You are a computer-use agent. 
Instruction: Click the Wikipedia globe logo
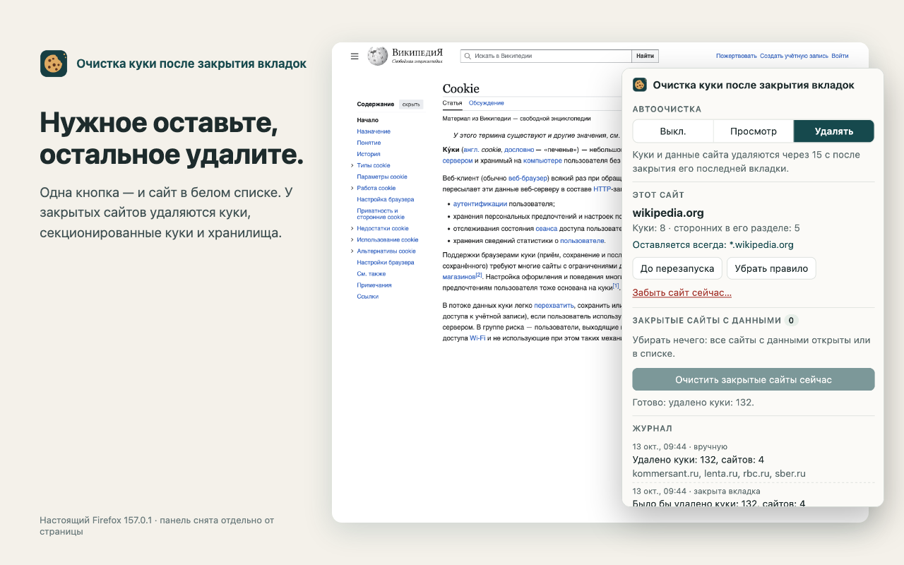pyautogui.click(x=378, y=56)
